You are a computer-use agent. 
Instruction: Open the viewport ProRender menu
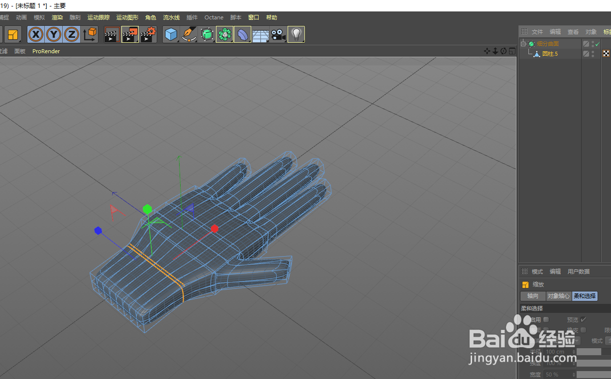46,51
